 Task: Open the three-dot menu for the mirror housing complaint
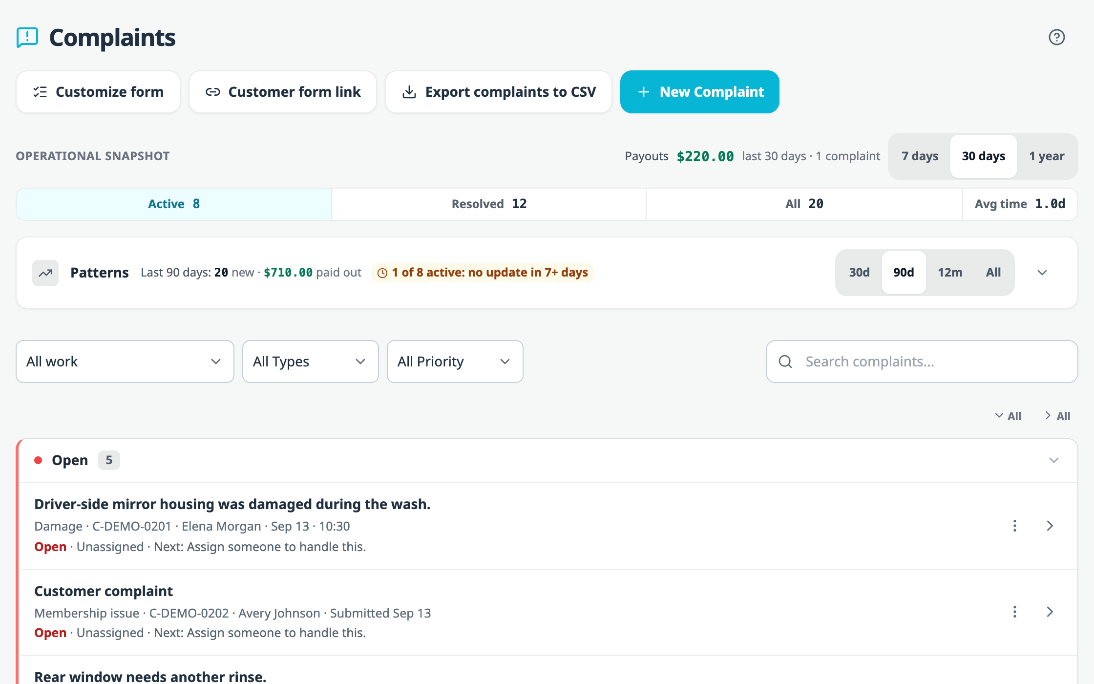(x=1015, y=526)
